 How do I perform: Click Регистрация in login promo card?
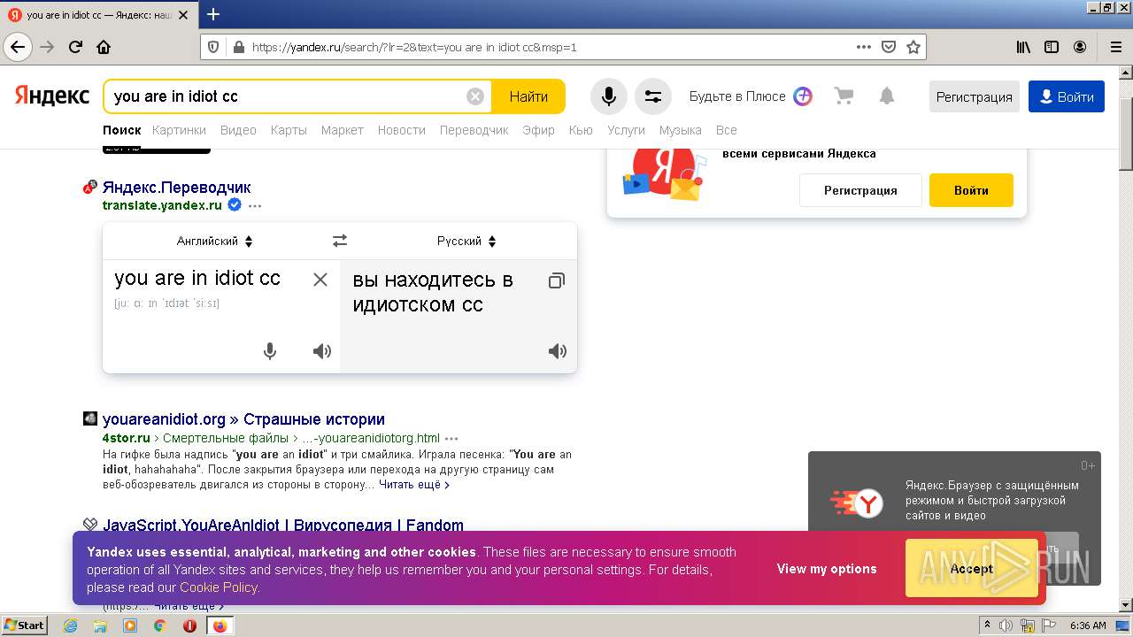tap(860, 190)
